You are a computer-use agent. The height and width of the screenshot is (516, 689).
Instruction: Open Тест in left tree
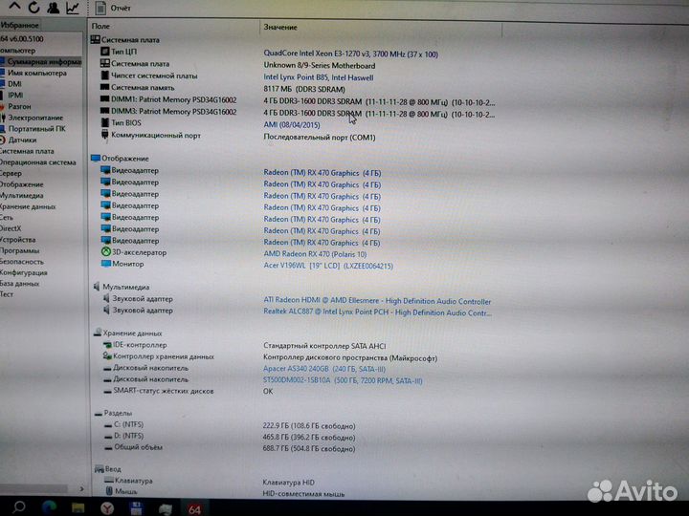click(7, 294)
